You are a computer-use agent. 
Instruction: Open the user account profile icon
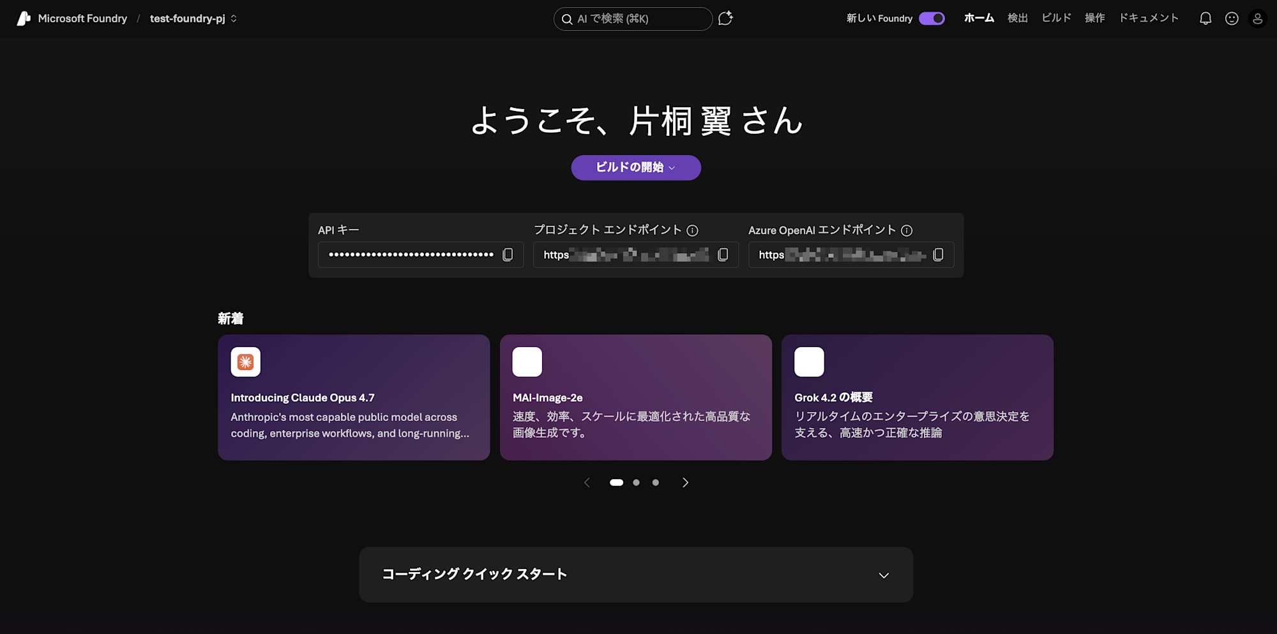1257,18
